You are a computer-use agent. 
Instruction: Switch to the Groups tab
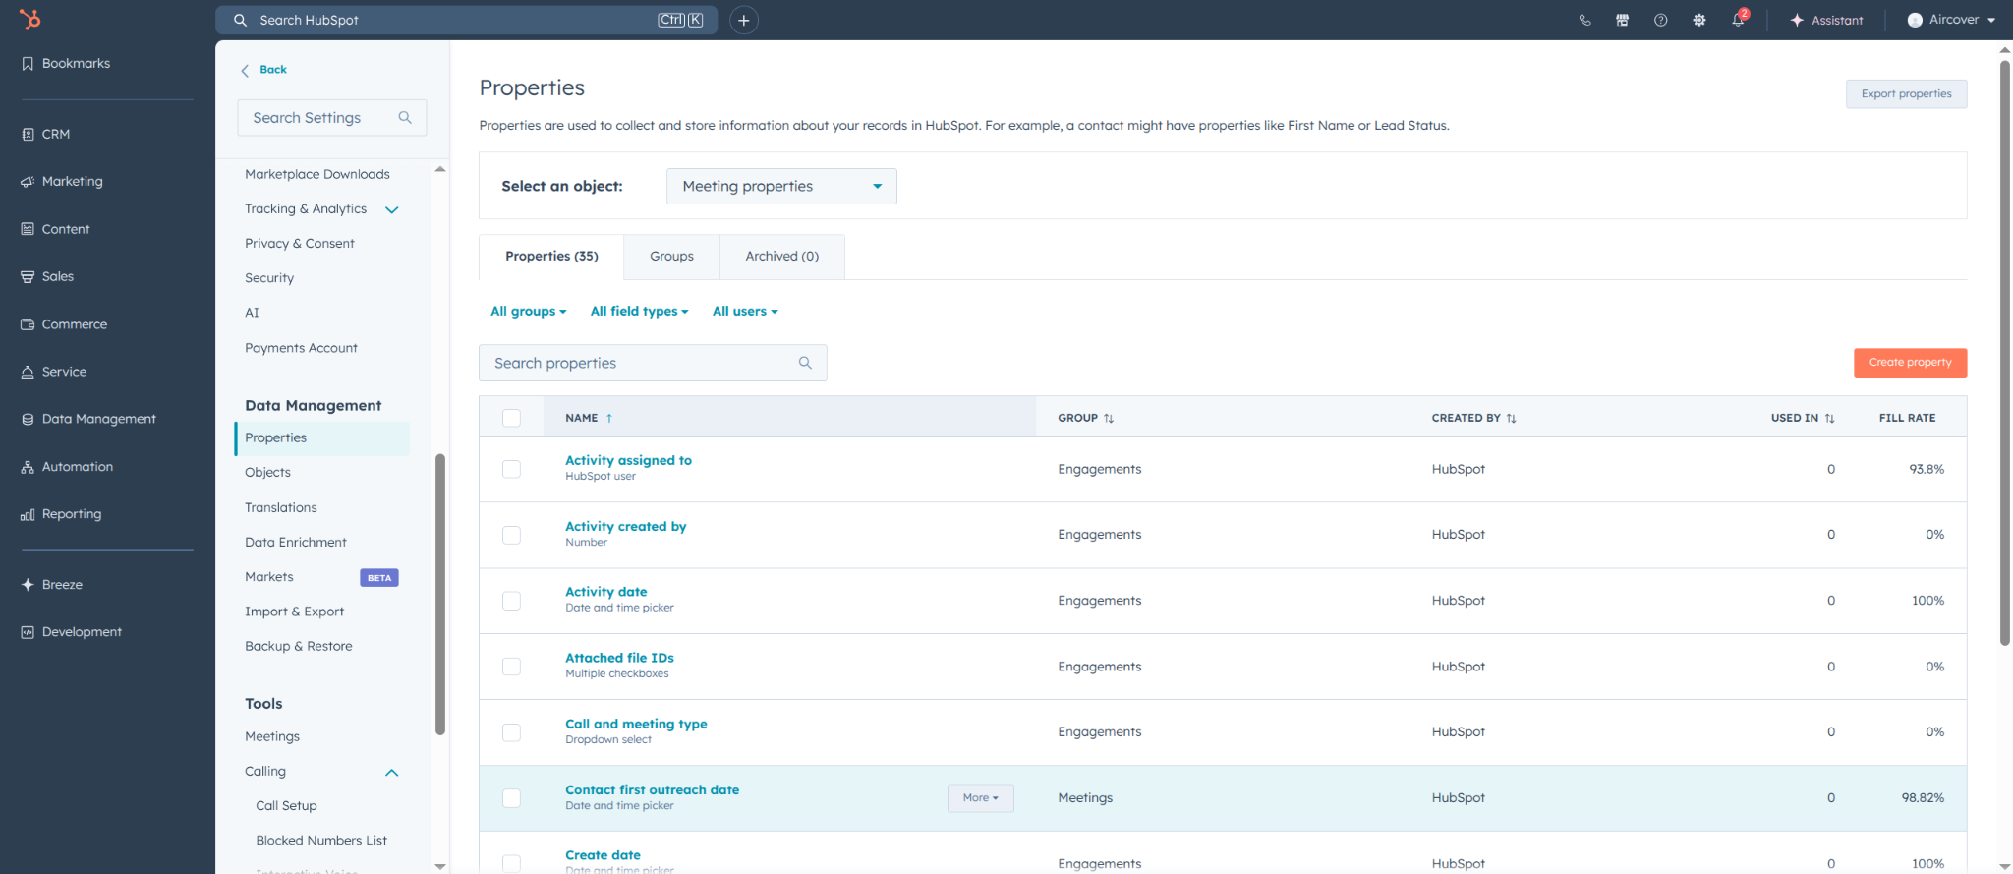click(671, 256)
